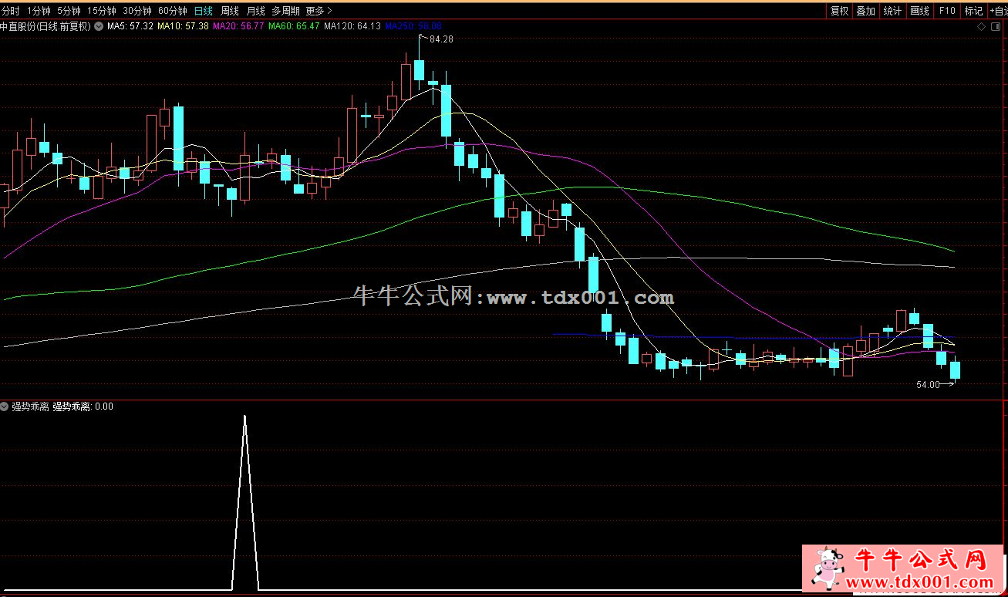Add stock via +自选 button
1008x597 pixels.
point(998,11)
